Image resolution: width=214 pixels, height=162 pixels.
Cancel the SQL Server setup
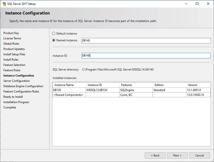(x=199, y=155)
